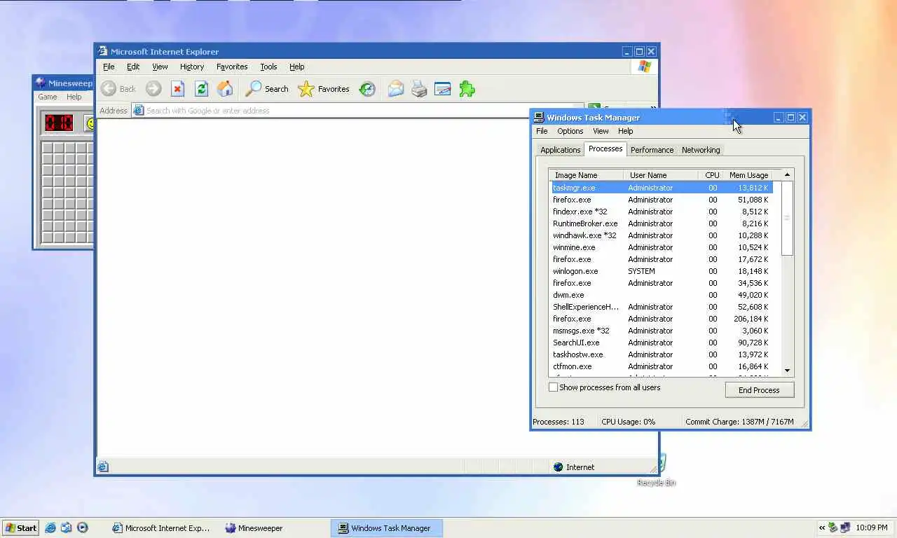Open the File menu in Task Manager
The width and height of the screenshot is (897, 538).
(x=542, y=131)
